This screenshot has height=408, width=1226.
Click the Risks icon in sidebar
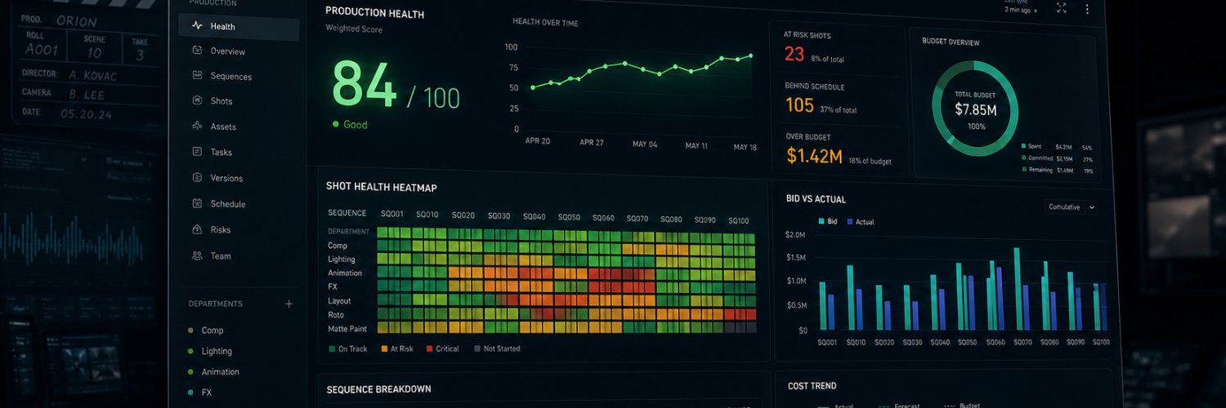pos(196,229)
